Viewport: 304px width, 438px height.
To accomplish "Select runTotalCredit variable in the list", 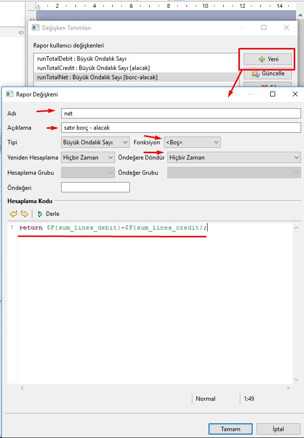I will click(93, 68).
